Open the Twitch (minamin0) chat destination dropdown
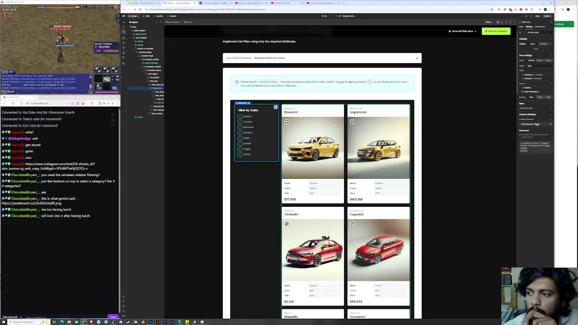578x325 pixels. [x=12, y=317]
